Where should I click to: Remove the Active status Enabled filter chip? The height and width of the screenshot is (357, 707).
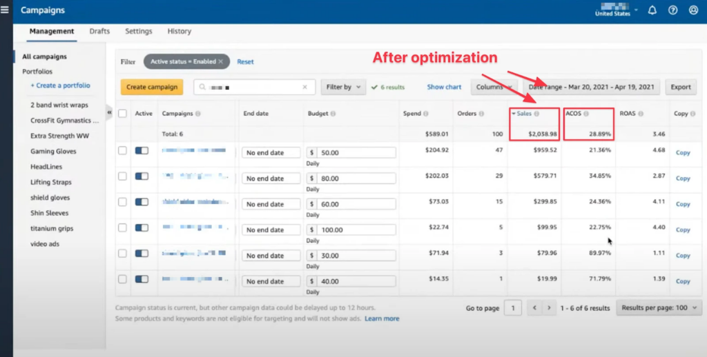(x=220, y=61)
